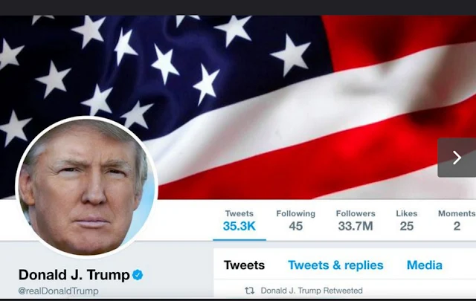Switch to the Media tab
476x301 pixels.
coord(425,265)
